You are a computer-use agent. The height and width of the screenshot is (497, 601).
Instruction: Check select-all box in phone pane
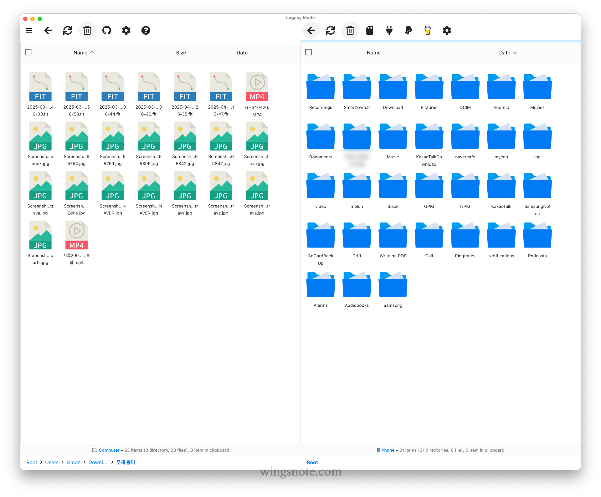tap(308, 52)
